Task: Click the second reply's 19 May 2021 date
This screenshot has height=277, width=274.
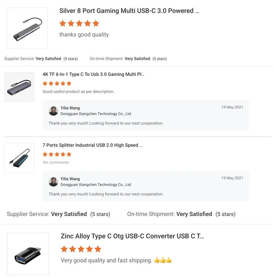Action: [x=232, y=178]
